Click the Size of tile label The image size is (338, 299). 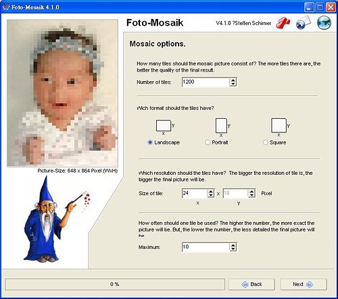151,194
